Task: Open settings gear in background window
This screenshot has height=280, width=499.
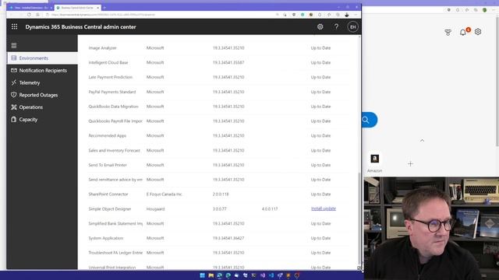Action: [478, 32]
